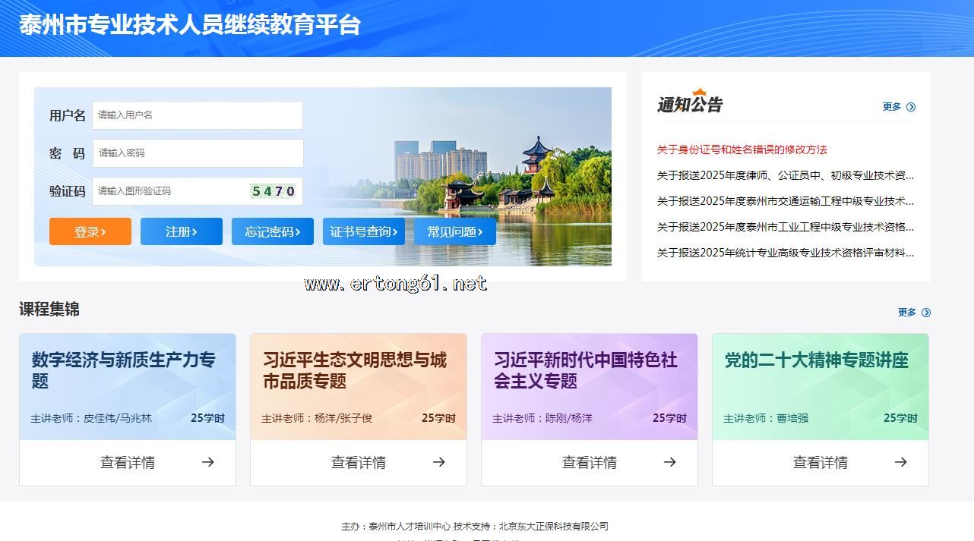Click the circled arrow icon beside 课程集锦 更多
This screenshot has height=541, width=974.
pos(925,313)
